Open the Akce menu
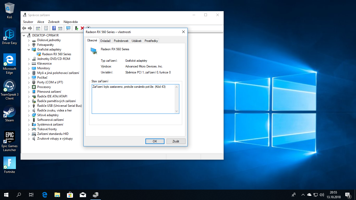Screen dimensions: 356x200 point(41,22)
